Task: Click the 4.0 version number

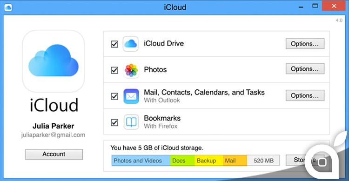Action: click(339, 20)
